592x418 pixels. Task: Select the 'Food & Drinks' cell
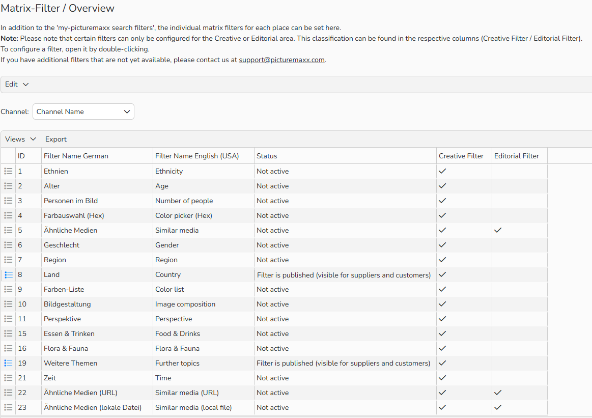[x=204, y=333]
